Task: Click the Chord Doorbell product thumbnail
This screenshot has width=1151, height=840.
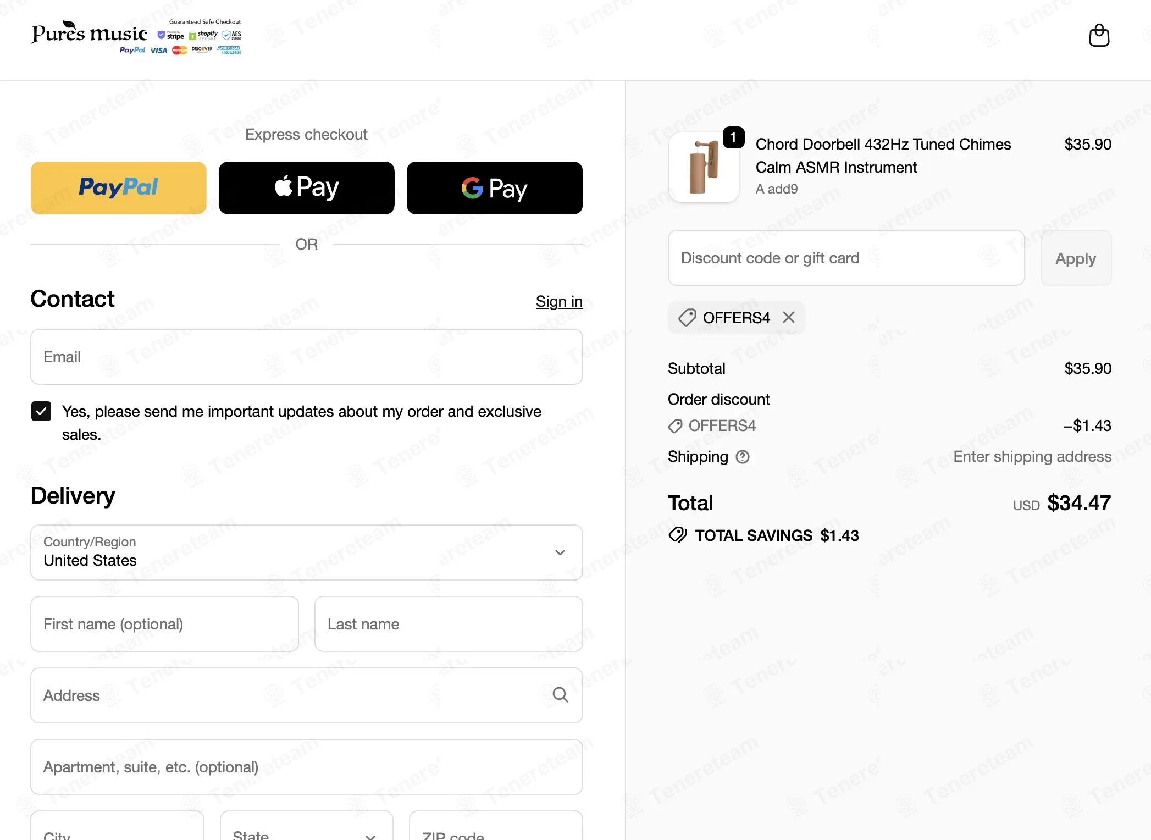Action: [x=704, y=167]
